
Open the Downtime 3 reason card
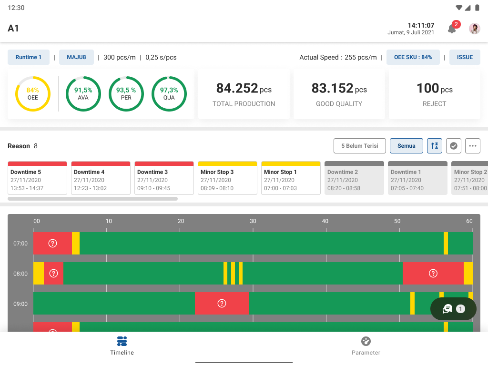164,178
